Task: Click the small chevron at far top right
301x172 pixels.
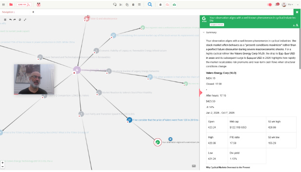Action: pyautogui.click(x=298, y=4)
